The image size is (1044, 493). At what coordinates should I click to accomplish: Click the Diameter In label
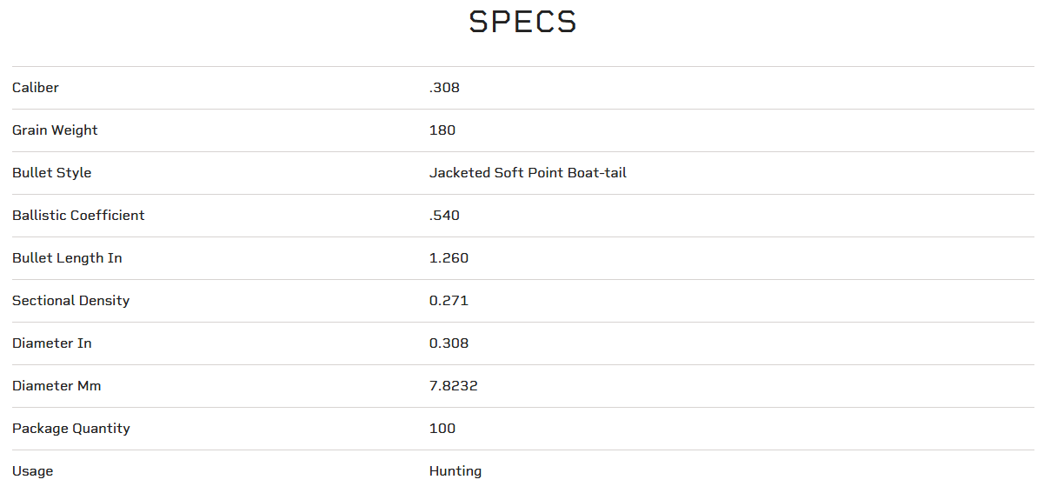tap(51, 343)
